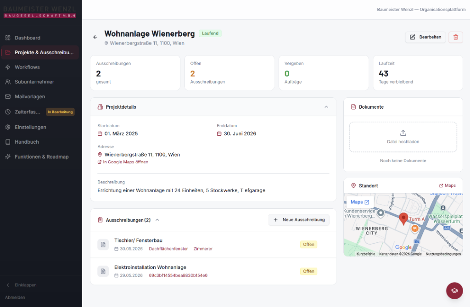The height and width of the screenshot is (307, 470).
Task: Click the Datei hochladen upload area
Action: [x=403, y=137]
